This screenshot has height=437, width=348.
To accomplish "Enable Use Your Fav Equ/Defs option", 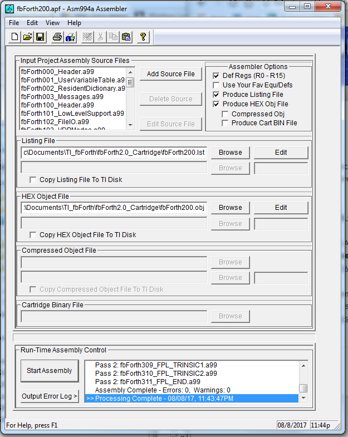I will tap(216, 85).
